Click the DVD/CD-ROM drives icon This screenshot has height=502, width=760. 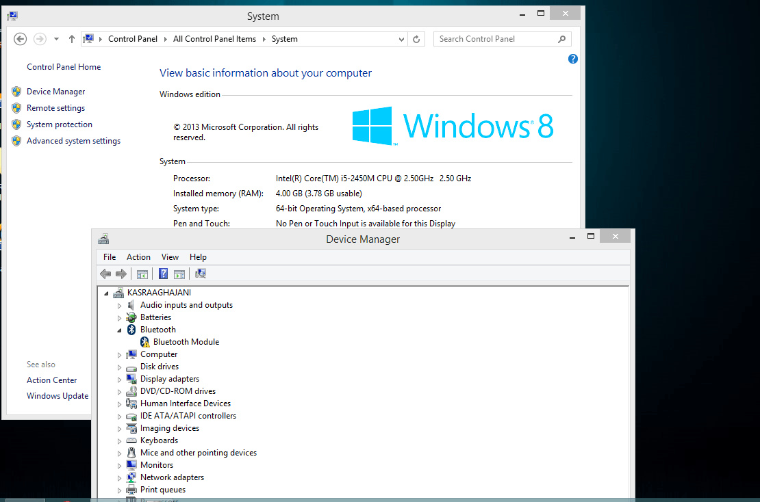click(x=131, y=391)
